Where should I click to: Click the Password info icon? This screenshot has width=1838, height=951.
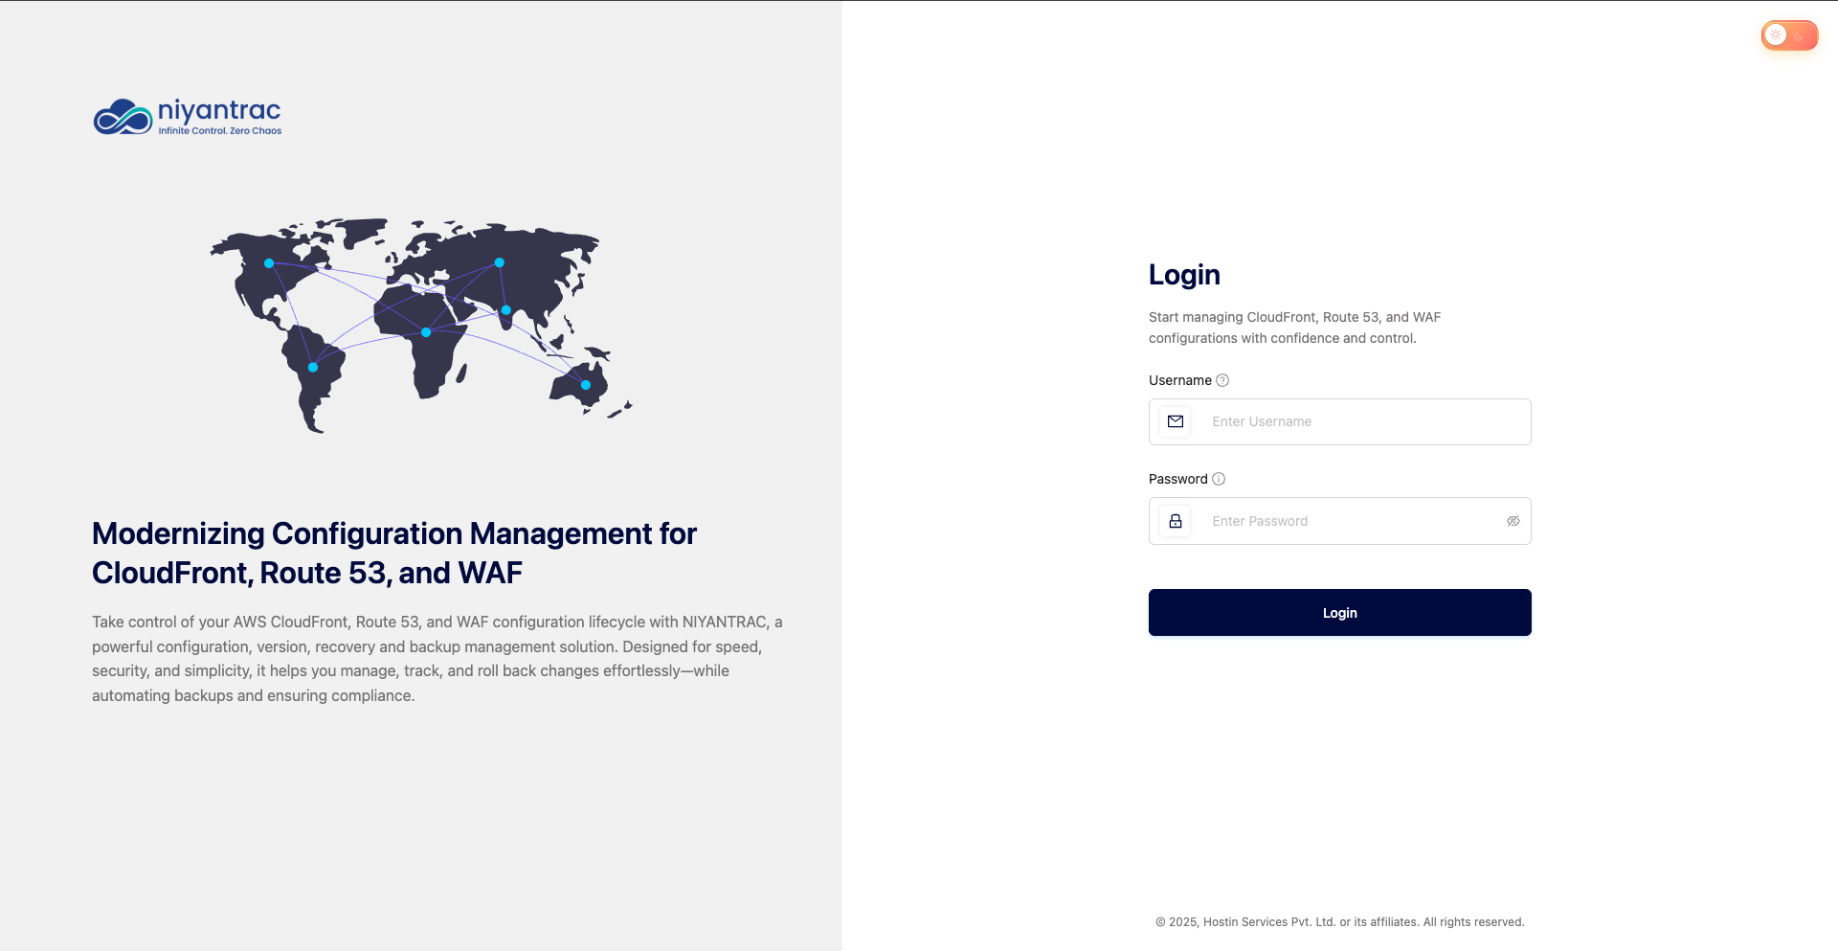[1219, 479]
